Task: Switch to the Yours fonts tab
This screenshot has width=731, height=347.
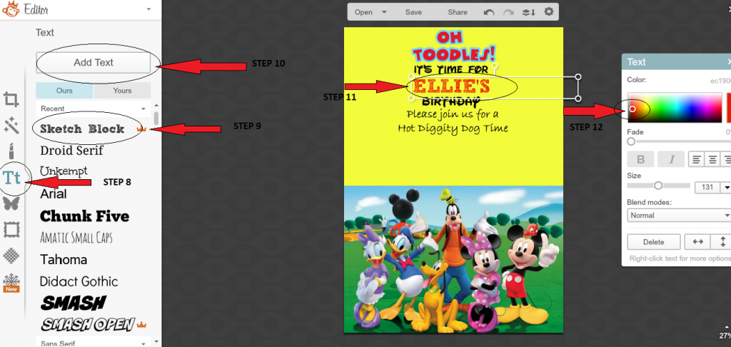Action: coord(122,91)
